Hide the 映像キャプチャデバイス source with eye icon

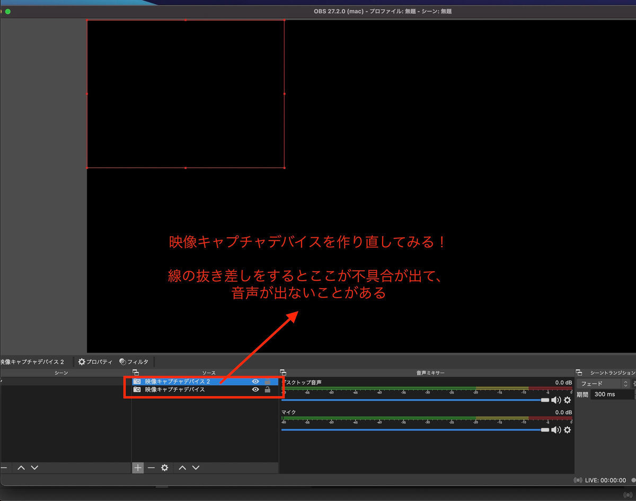tap(255, 389)
